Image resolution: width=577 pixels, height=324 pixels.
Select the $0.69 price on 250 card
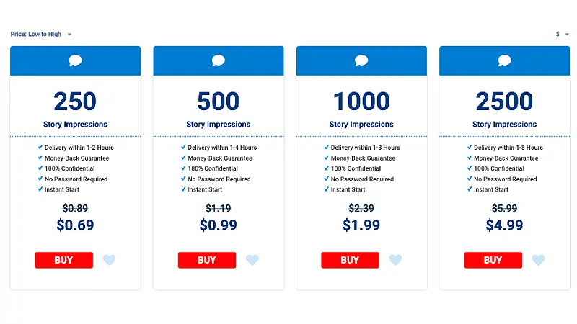coord(75,225)
